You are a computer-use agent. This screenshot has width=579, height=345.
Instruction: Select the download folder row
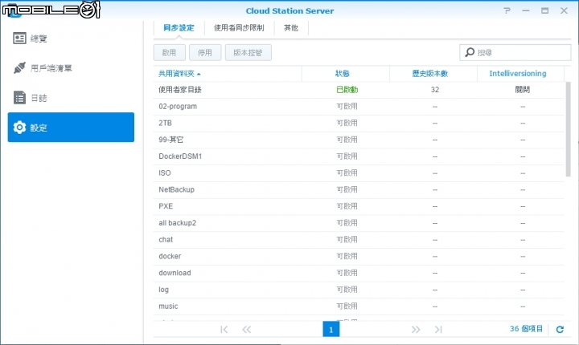(x=359, y=273)
